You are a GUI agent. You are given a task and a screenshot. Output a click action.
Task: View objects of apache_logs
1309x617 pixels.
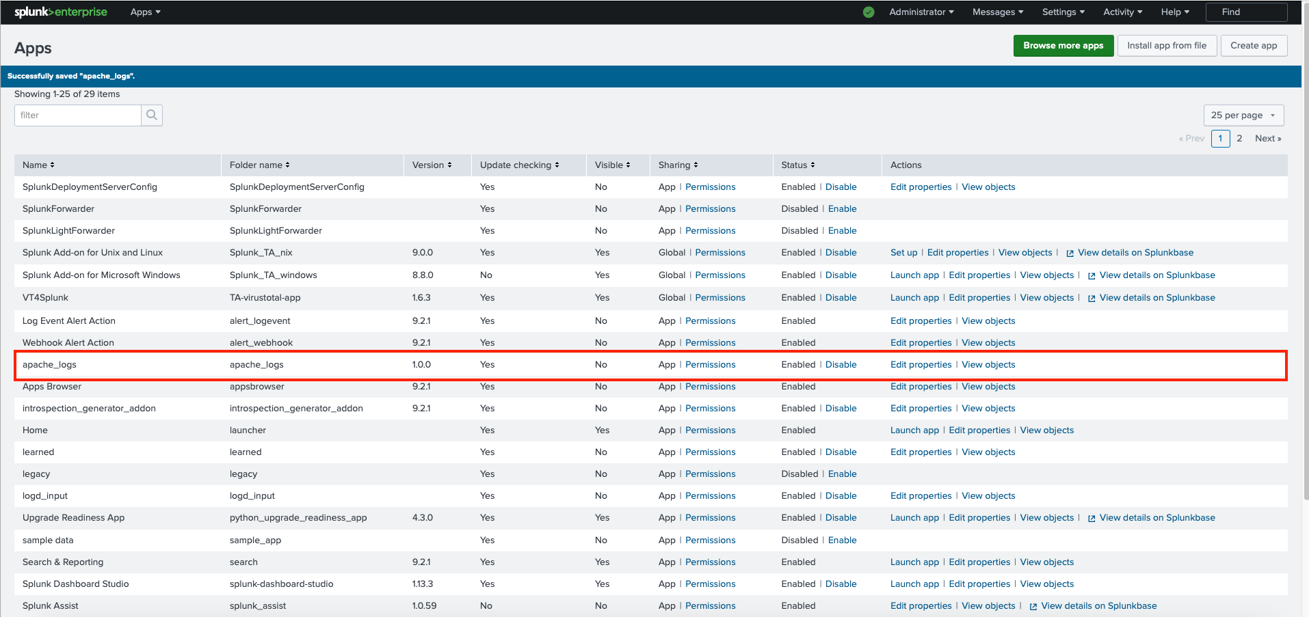988,364
